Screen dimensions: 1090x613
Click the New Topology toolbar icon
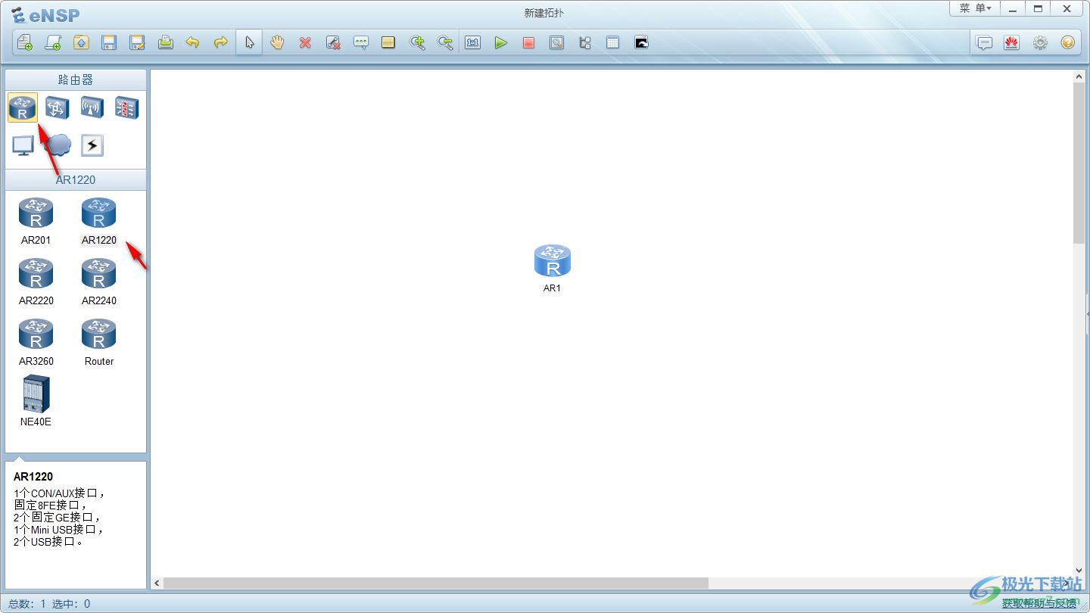(x=25, y=43)
